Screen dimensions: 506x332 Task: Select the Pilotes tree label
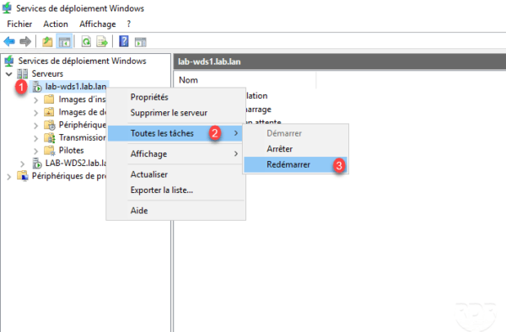coord(71,151)
